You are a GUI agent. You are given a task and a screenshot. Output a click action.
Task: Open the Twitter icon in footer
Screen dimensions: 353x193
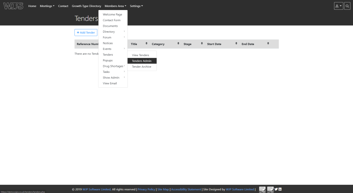[276, 189]
